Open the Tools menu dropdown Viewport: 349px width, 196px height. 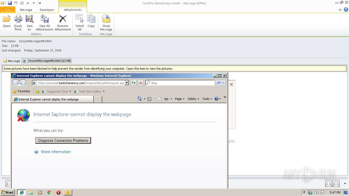207,99
